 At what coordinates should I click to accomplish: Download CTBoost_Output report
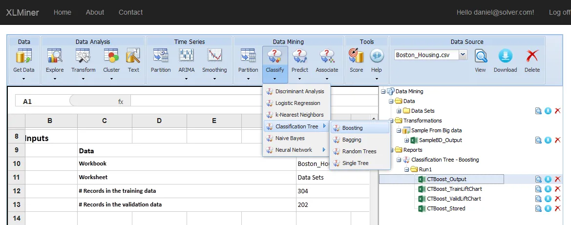548,179
